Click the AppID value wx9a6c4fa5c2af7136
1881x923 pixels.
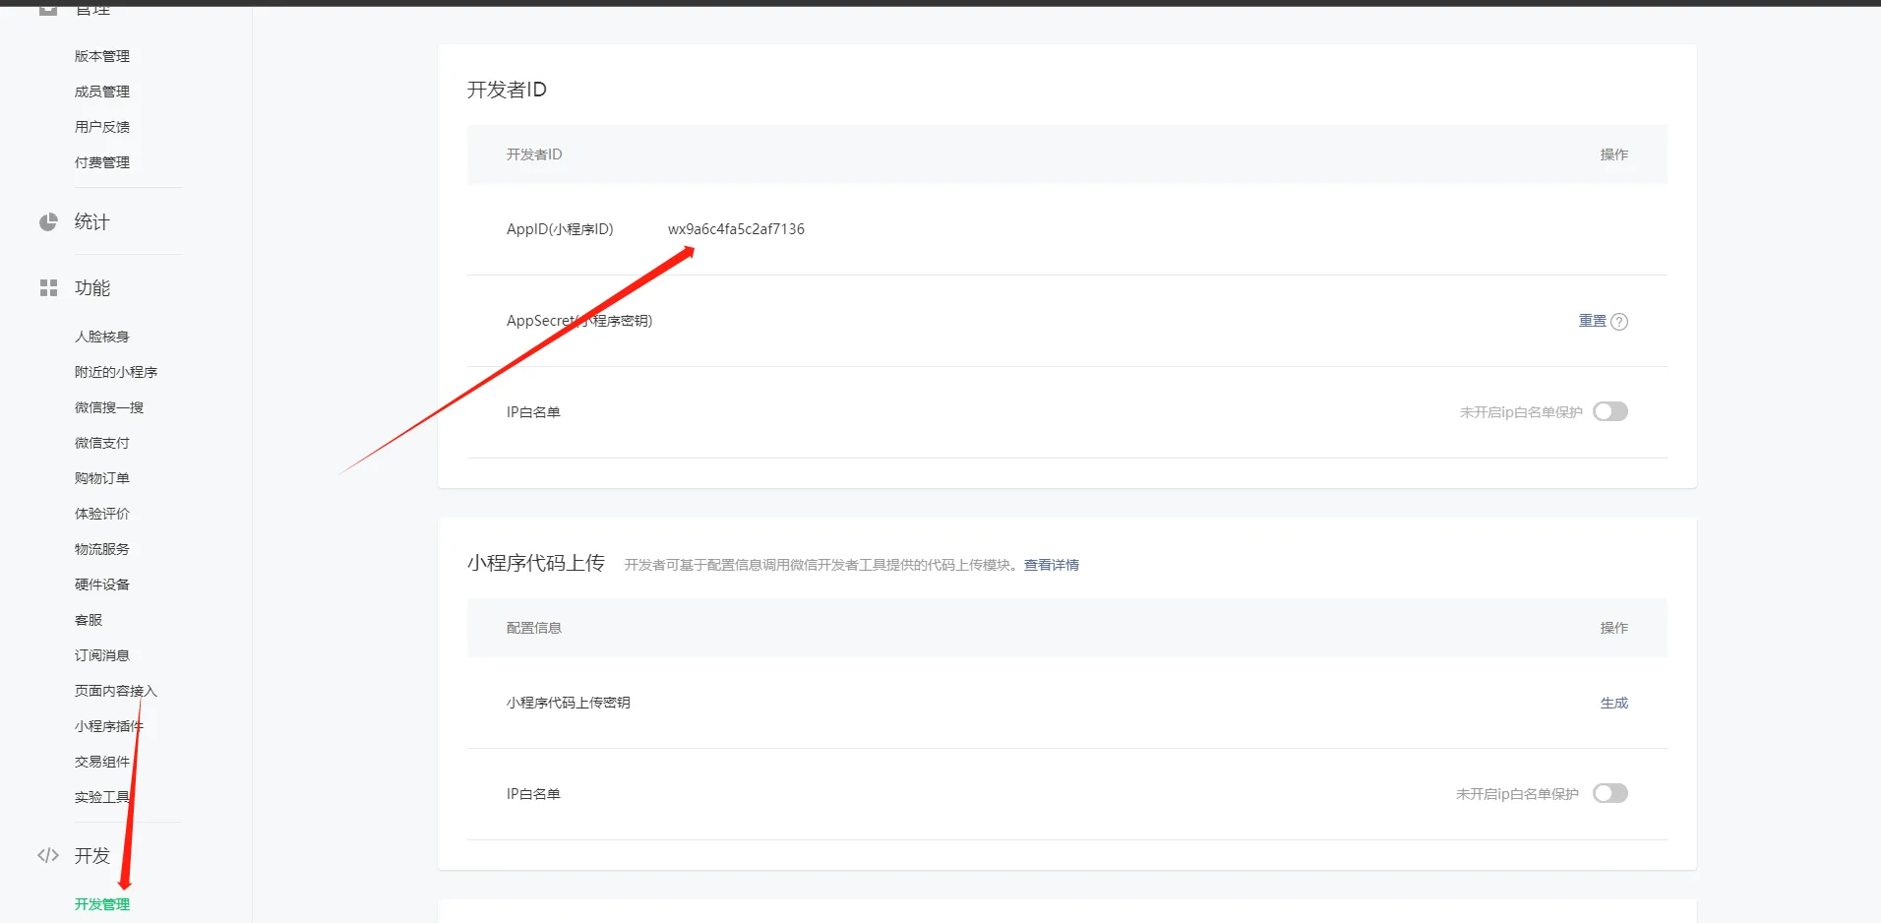pos(736,228)
